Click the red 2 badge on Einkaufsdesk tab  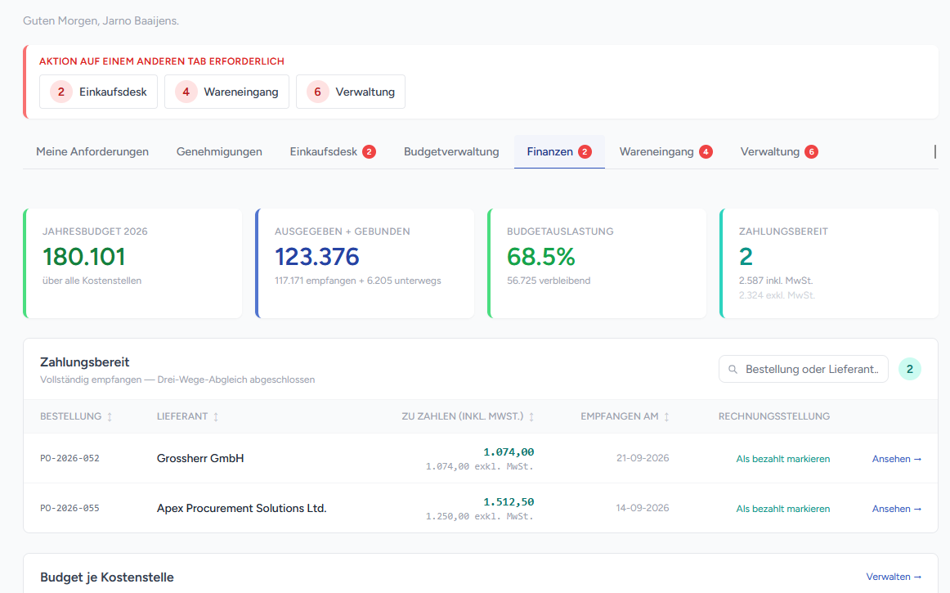click(369, 151)
